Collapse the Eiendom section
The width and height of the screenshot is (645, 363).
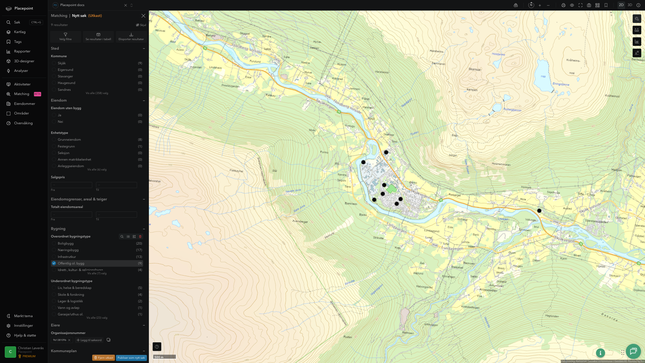144,100
